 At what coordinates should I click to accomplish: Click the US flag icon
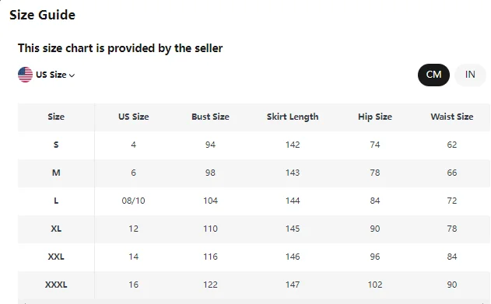pyautogui.click(x=25, y=75)
